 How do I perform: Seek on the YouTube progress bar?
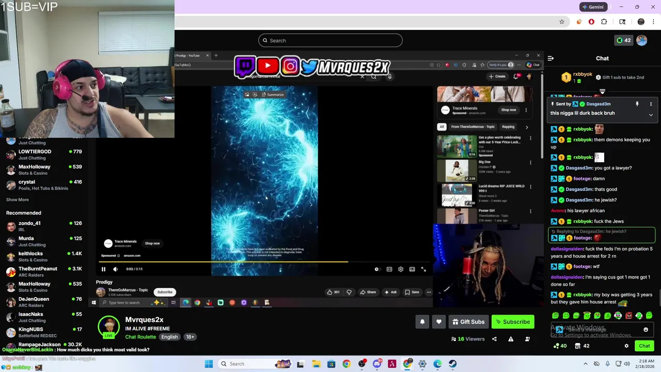click(x=263, y=262)
